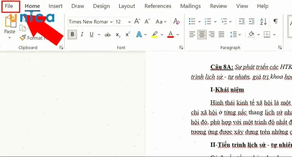Select the Layout tab
Screen dimensions: 292x157
[127, 6]
